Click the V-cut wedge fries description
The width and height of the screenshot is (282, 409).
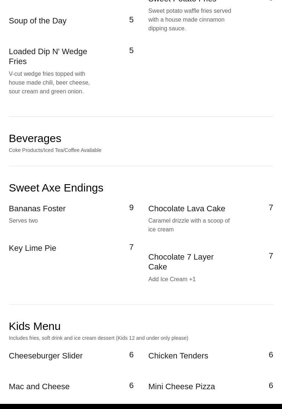49,83
